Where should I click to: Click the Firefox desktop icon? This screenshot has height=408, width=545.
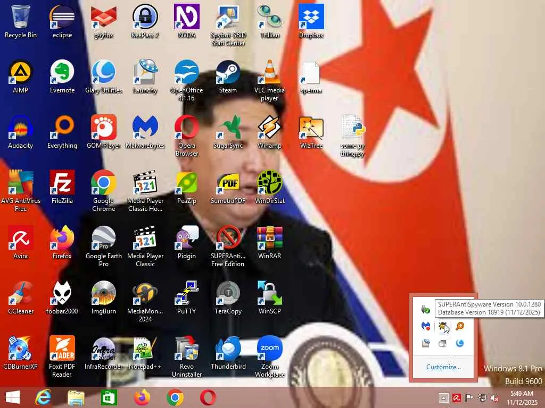pyautogui.click(x=62, y=242)
